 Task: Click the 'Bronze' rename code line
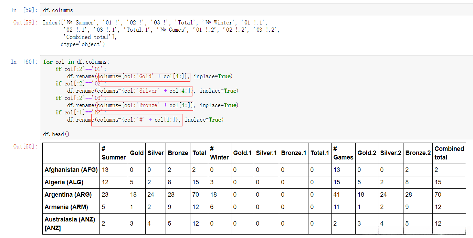point(153,105)
